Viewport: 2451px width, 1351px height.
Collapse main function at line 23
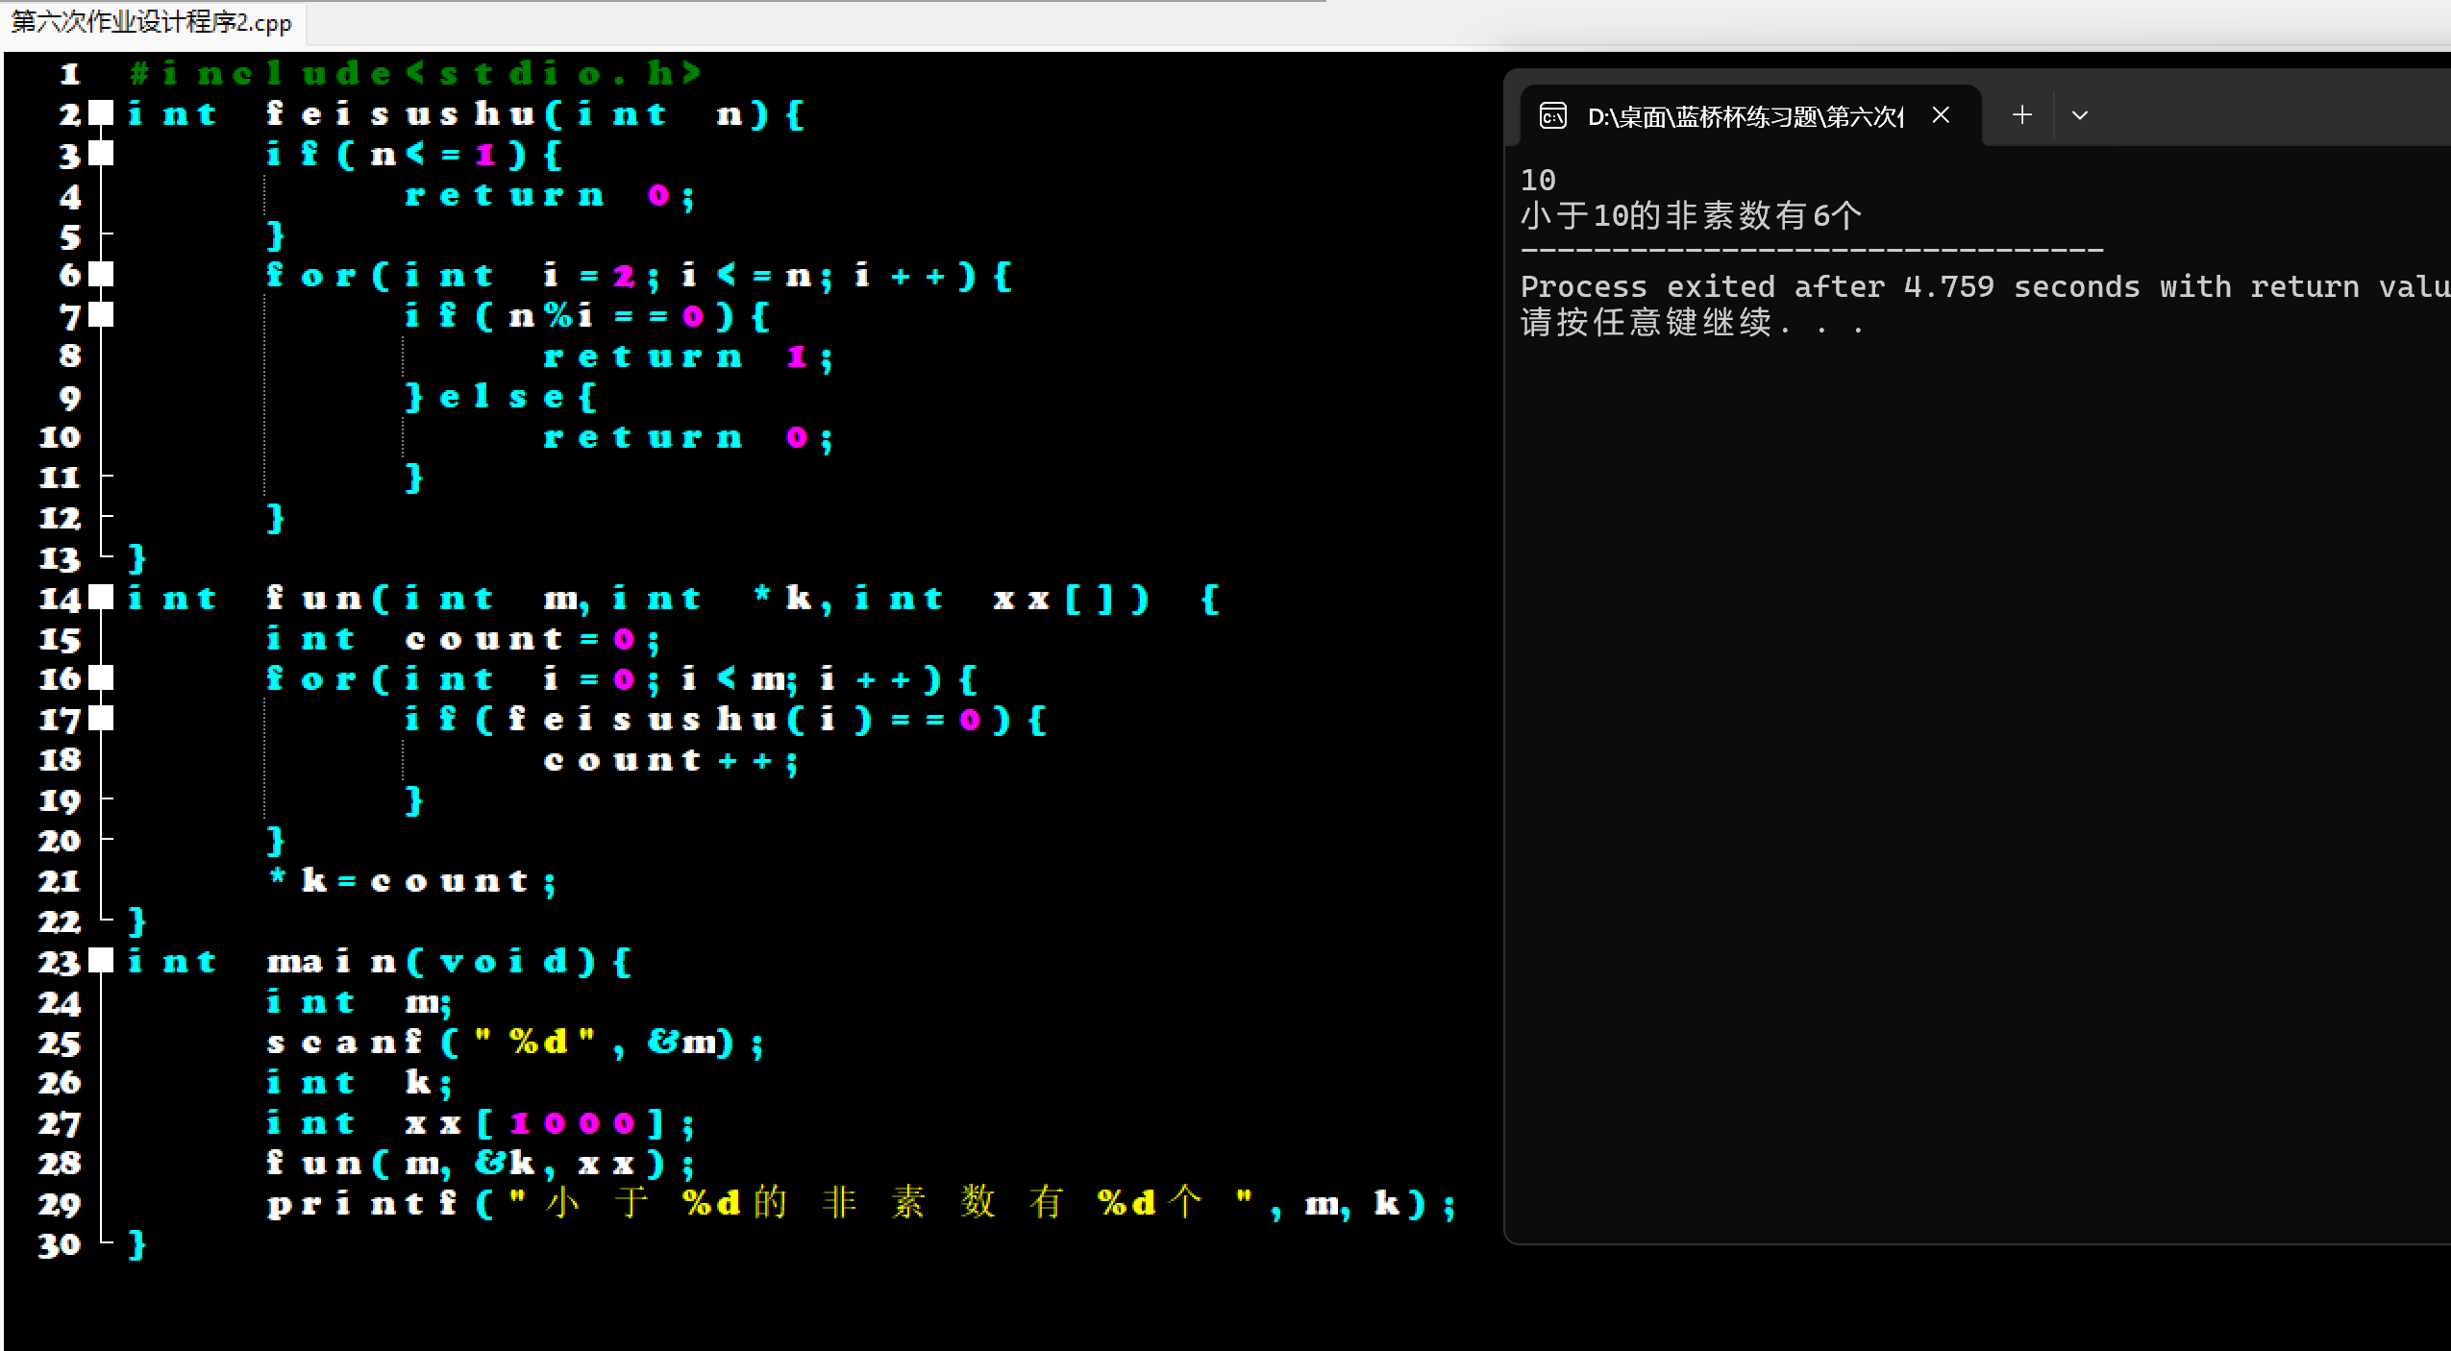[x=102, y=961]
